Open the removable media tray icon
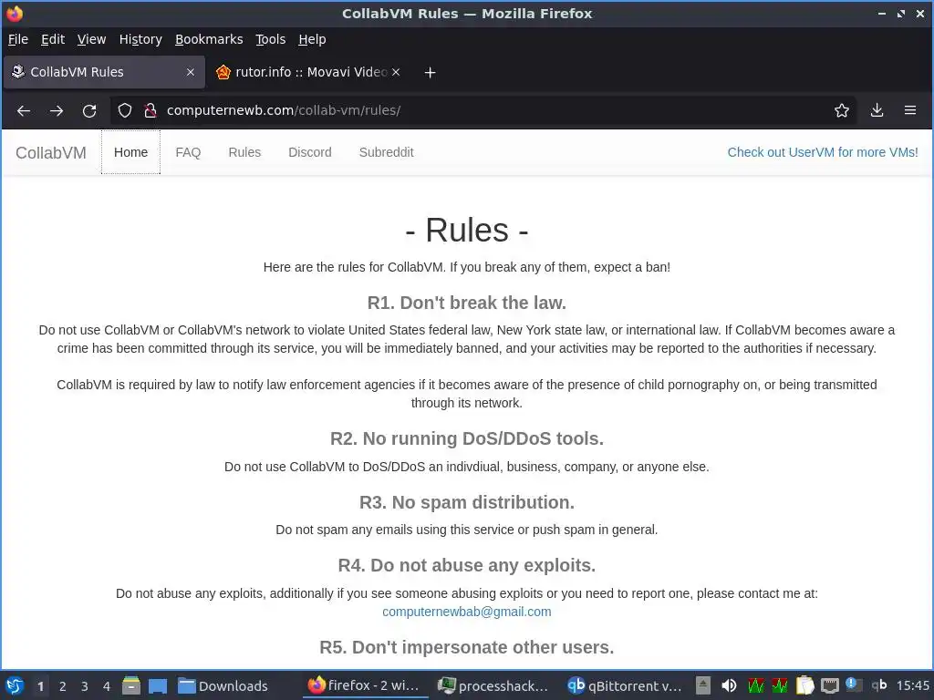 pyautogui.click(x=703, y=685)
